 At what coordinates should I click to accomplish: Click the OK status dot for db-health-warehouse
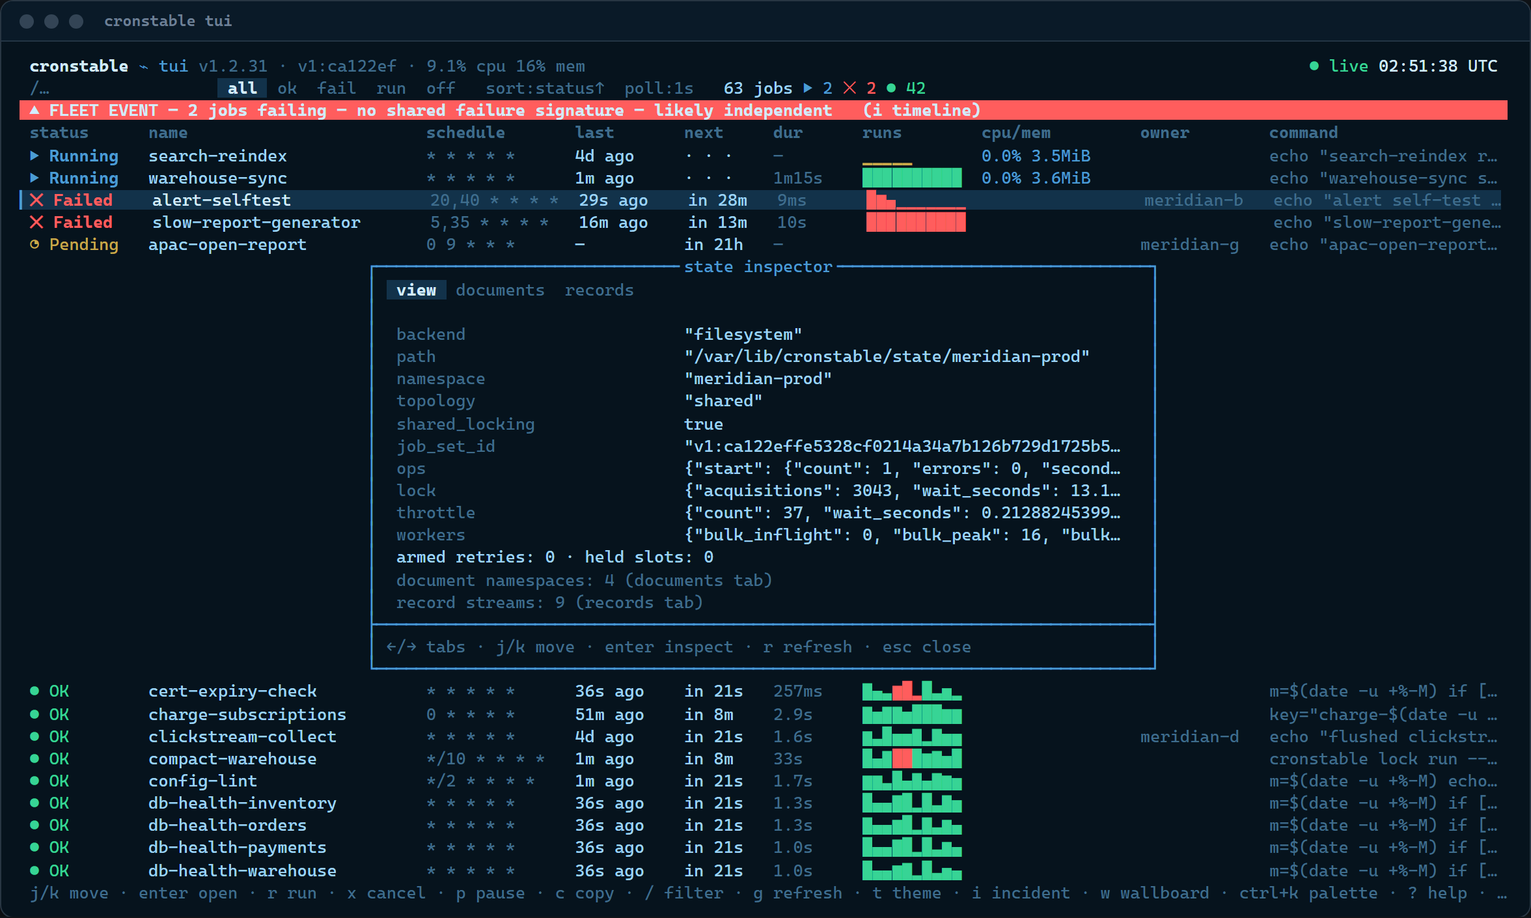[x=34, y=870]
